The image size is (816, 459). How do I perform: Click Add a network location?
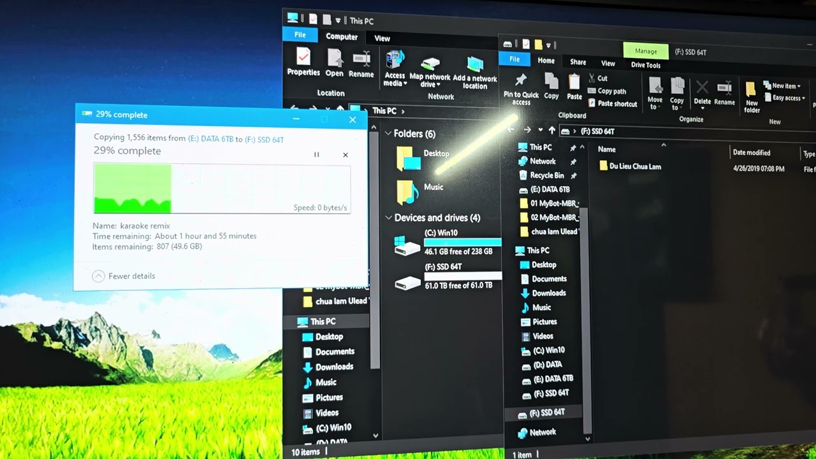pyautogui.click(x=475, y=73)
